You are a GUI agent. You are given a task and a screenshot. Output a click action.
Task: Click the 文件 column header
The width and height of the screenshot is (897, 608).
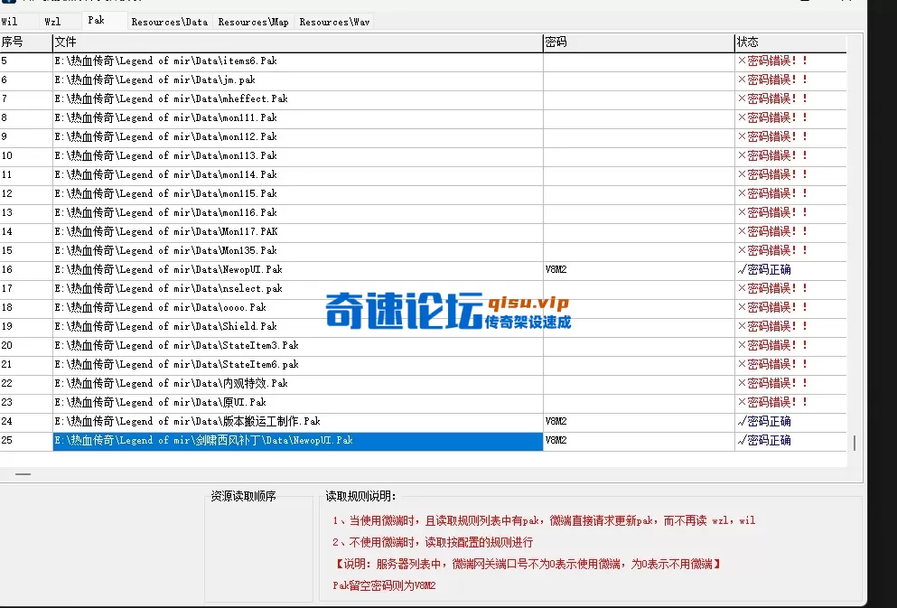pyautogui.click(x=63, y=42)
